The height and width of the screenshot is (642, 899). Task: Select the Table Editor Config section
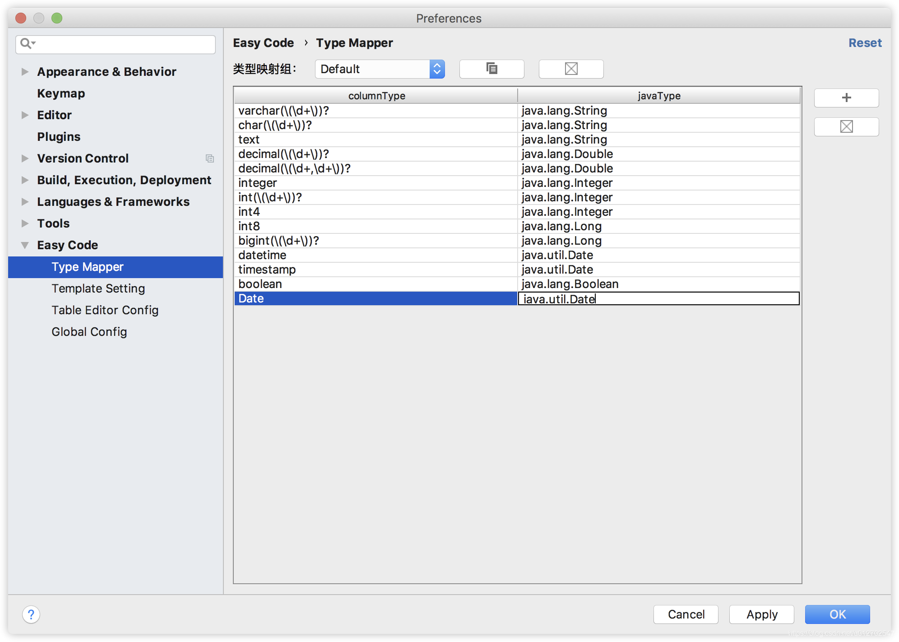click(x=105, y=310)
